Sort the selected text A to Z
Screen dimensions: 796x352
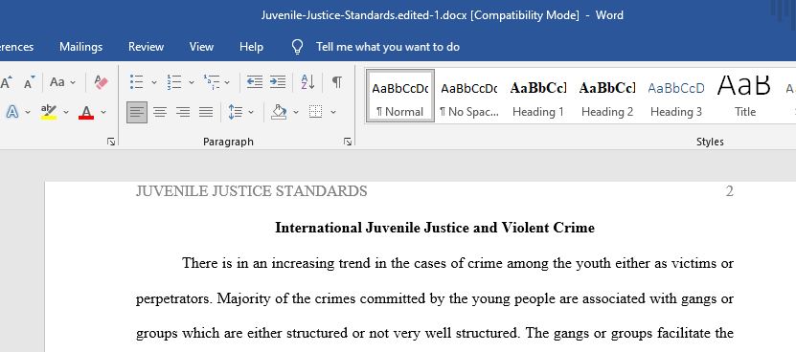pos(307,81)
